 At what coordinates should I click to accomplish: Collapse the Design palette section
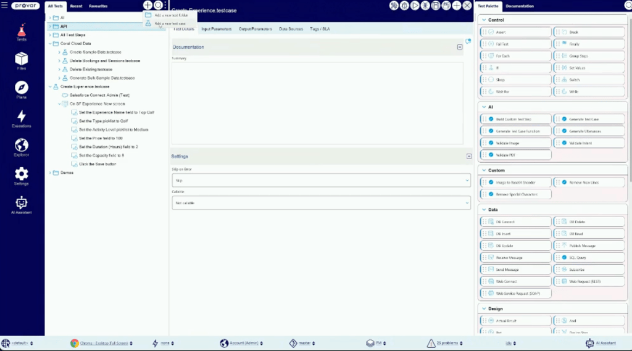click(484, 308)
